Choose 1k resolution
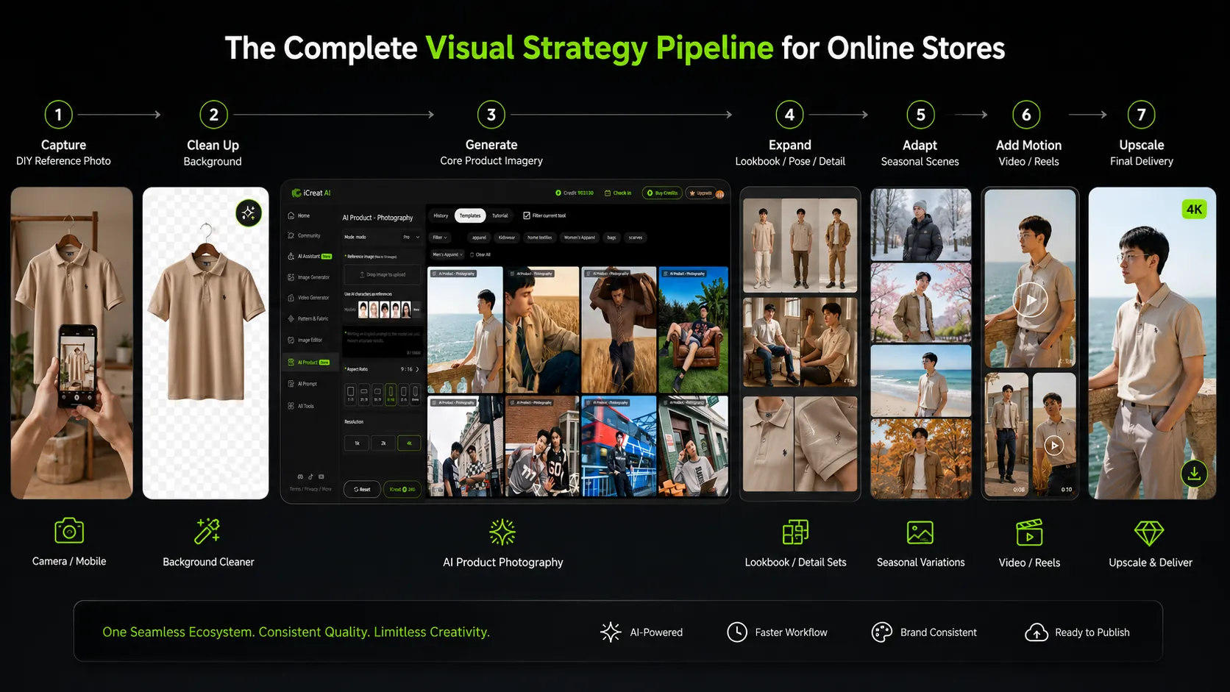1230x692 pixels. tap(358, 443)
